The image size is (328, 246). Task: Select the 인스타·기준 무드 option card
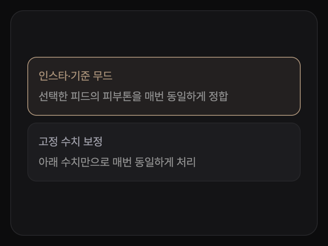164,86
